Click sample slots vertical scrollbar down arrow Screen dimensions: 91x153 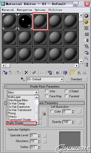(x=81, y=62)
